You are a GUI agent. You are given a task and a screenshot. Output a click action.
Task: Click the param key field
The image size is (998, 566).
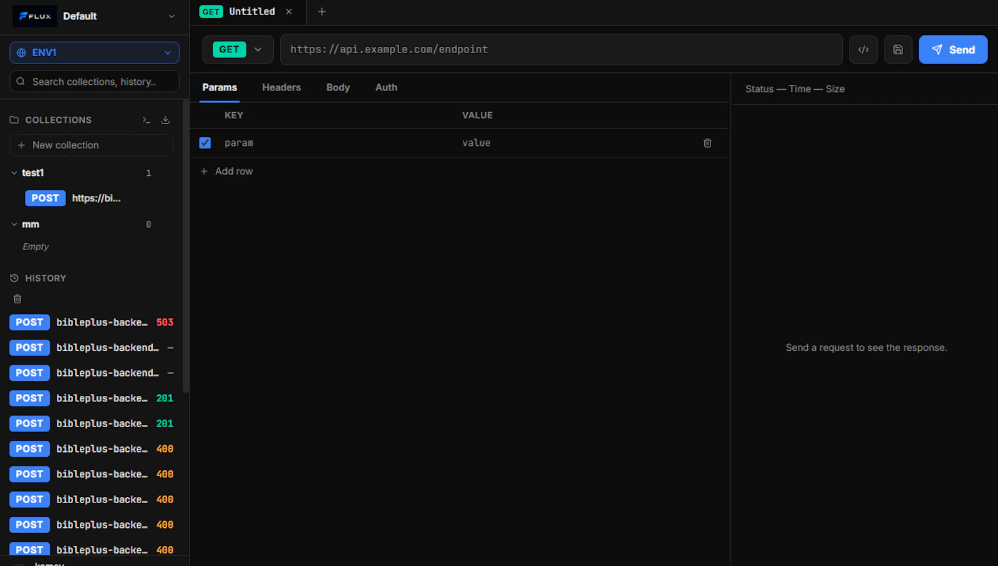[337, 143]
